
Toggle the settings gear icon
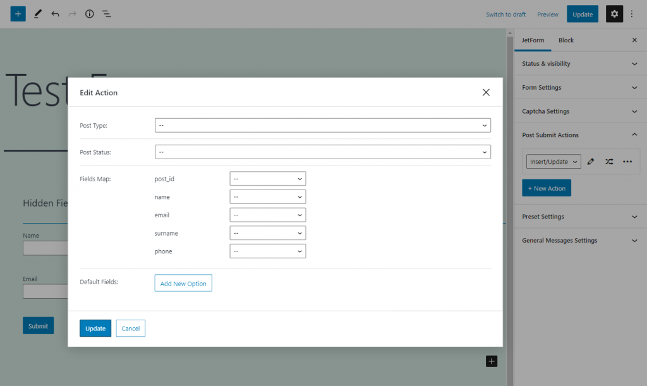point(614,14)
